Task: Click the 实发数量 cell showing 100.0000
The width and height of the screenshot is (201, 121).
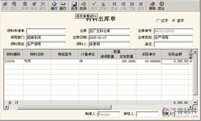Action: (x=127, y=61)
